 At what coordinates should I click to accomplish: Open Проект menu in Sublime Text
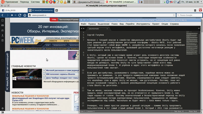156,24
